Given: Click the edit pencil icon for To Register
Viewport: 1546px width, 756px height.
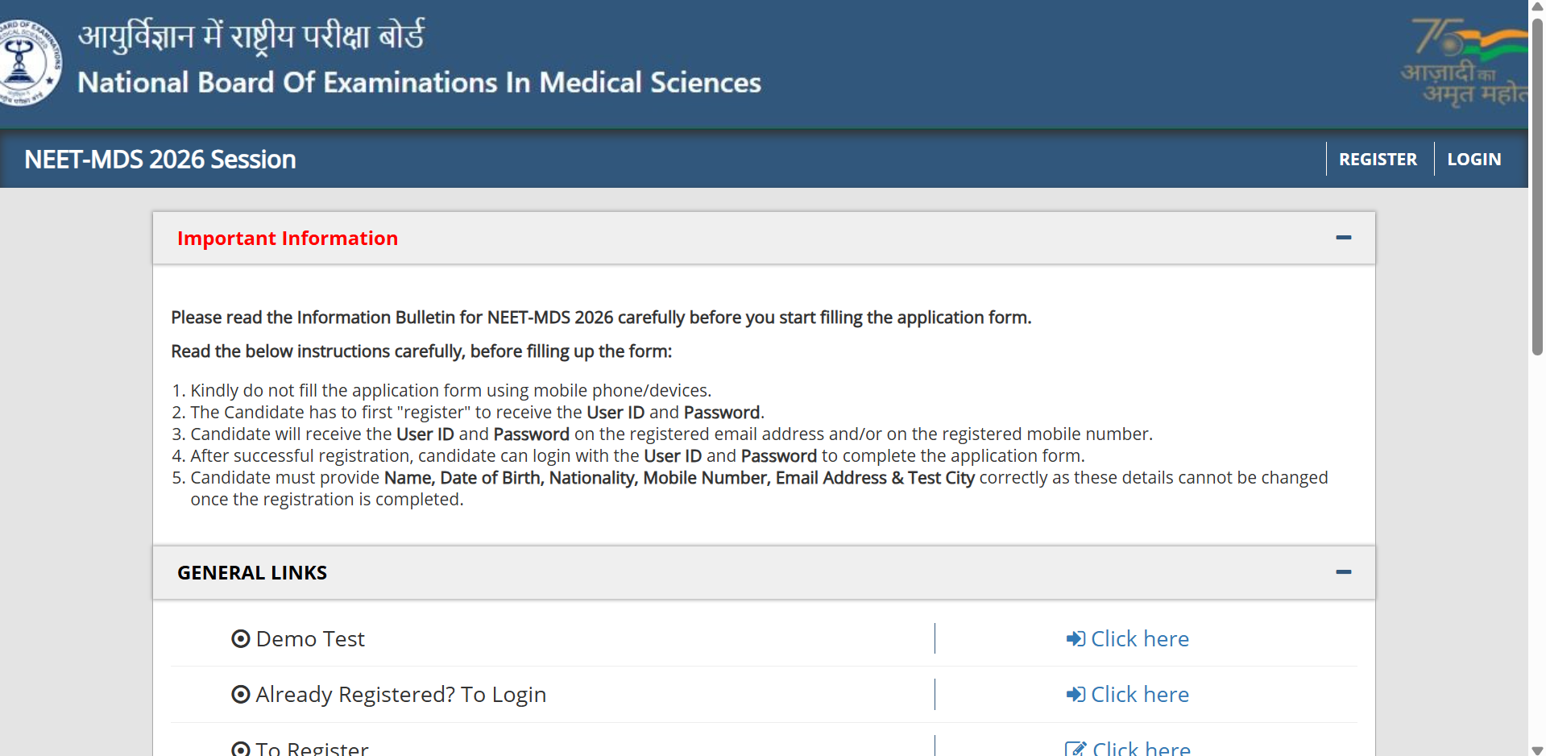Looking at the screenshot, I should [x=1076, y=749].
